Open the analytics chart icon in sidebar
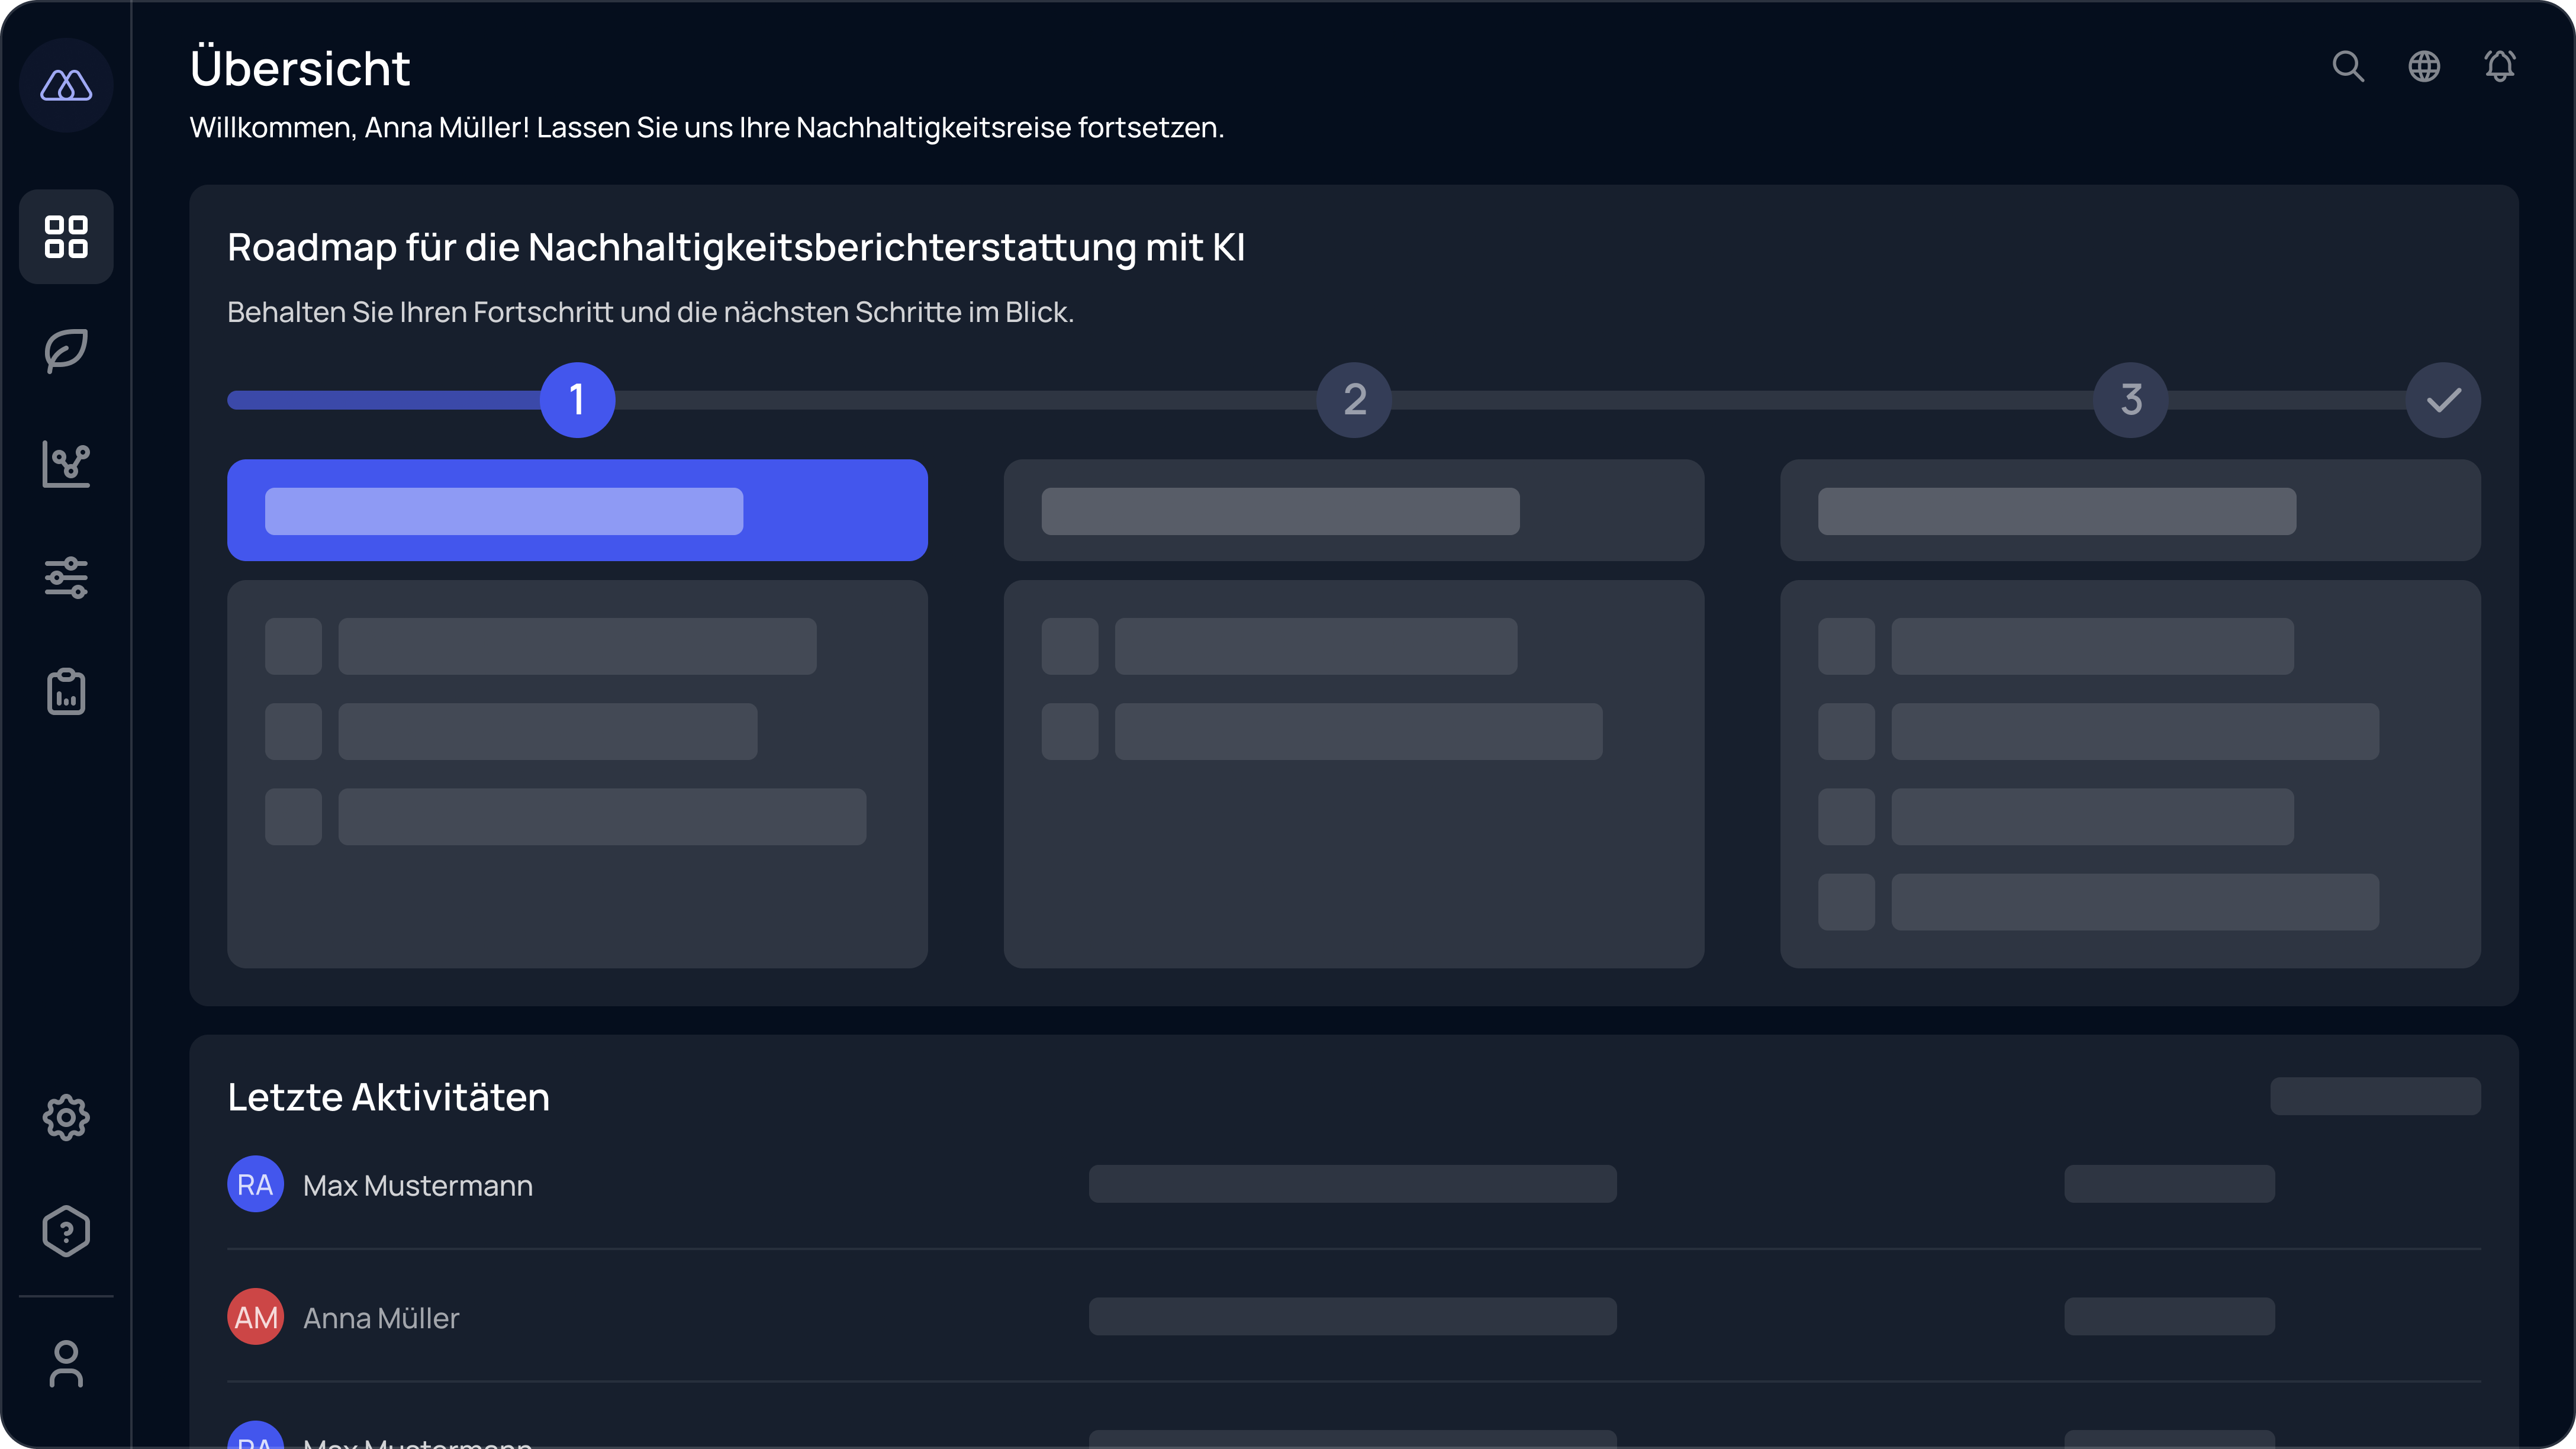The width and height of the screenshot is (2576, 1449). [x=66, y=464]
